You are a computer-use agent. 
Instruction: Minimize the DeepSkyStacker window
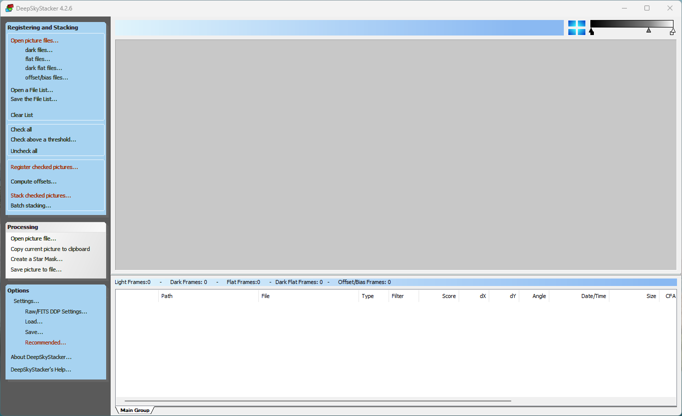624,8
